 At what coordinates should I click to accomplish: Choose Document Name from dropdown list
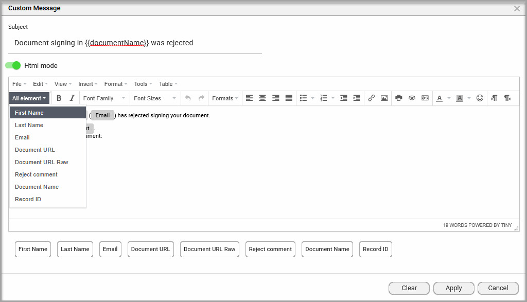coord(48,187)
